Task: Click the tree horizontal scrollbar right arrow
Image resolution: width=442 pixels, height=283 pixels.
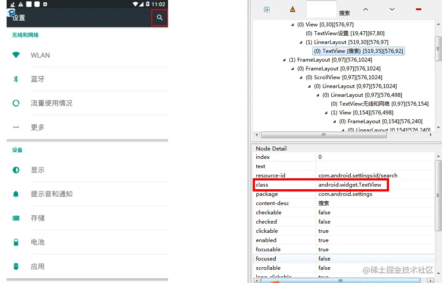Action: click(431, 135)
